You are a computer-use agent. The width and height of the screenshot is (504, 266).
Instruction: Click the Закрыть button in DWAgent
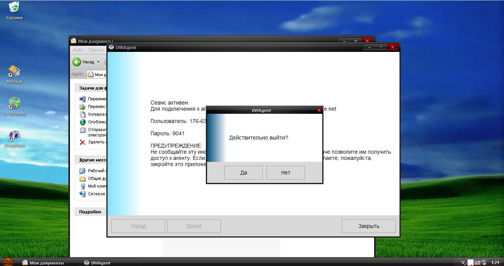click(369, 226)
